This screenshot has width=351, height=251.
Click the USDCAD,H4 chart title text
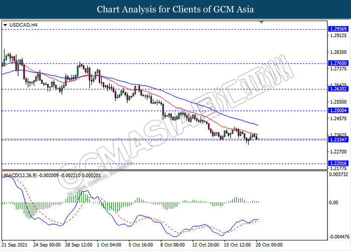coord(23,25)
